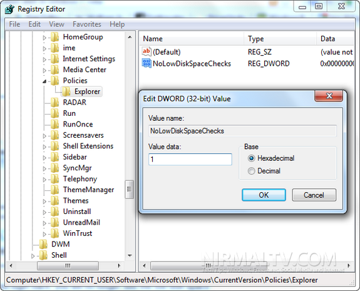Click the Policies folder icon
The width and height of the screenshot is (360, 291).
(55, 81)
